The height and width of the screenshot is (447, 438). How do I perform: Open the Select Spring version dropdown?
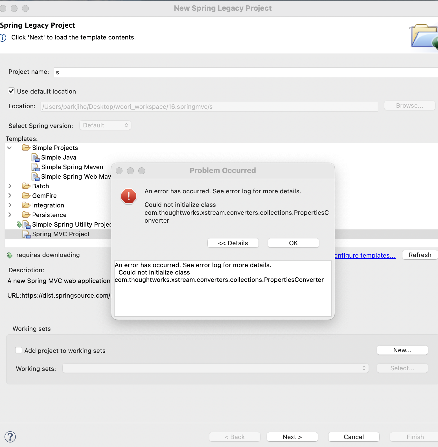coord(105,125)
